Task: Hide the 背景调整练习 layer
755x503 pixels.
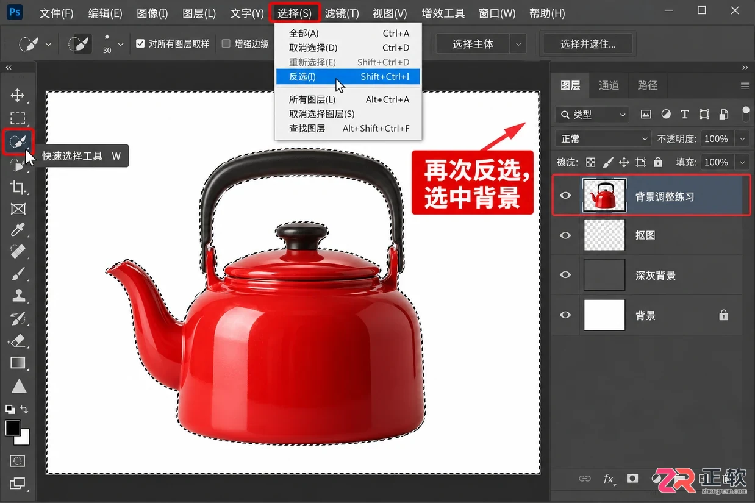Action: click(566, 196)
